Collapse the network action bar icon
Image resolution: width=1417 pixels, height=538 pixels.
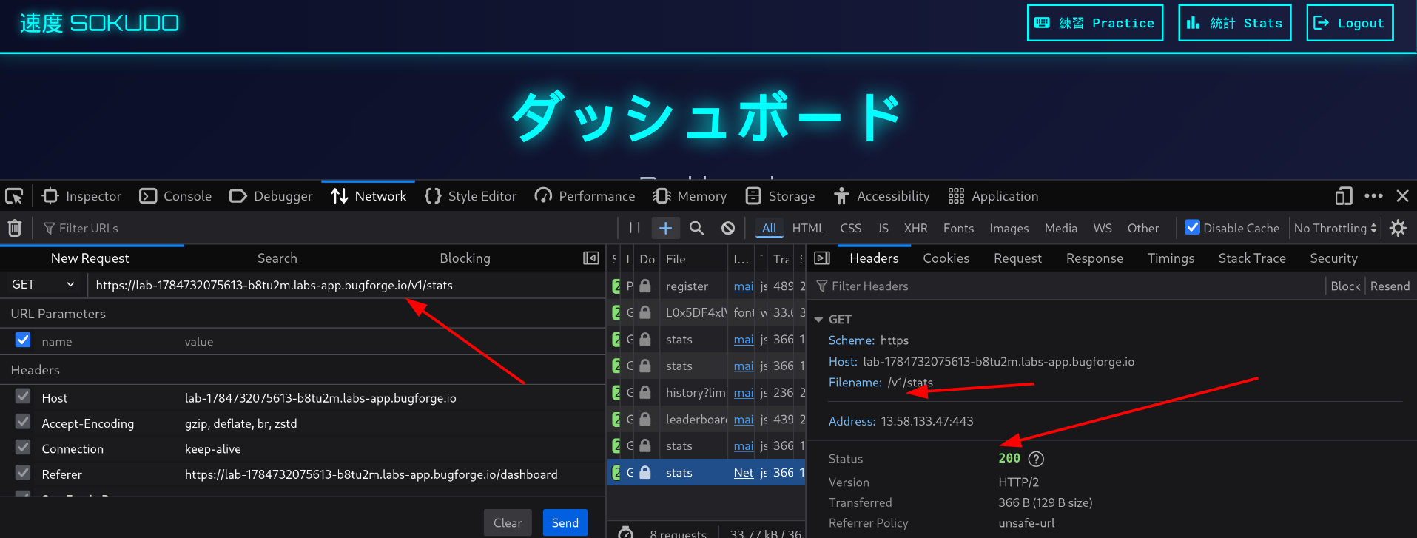(x=590, y=258)
